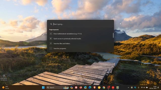Show hidden system tray icons chevron
Image resolution: width=161 pixels, height=90 pixels.
(129, 87)
